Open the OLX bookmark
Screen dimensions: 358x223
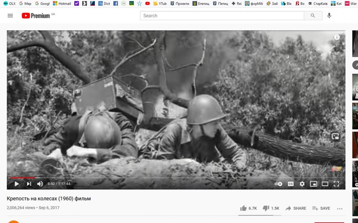pyautogui.click(x=10, y=4)
